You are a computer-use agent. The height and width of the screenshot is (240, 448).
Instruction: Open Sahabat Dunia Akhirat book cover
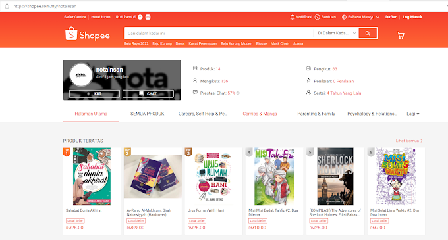[x=92, y=176]
